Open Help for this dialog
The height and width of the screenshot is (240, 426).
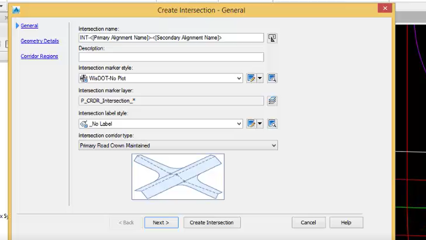pyautogui.click(x=346, y=222)
